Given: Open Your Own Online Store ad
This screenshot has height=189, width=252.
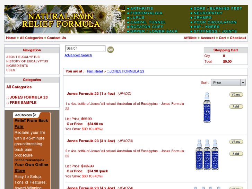Looking at the screenshot, I should tap(31, 167).
